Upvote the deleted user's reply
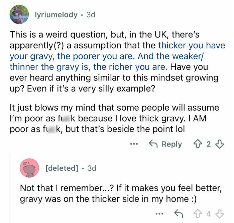 (200, 213)
